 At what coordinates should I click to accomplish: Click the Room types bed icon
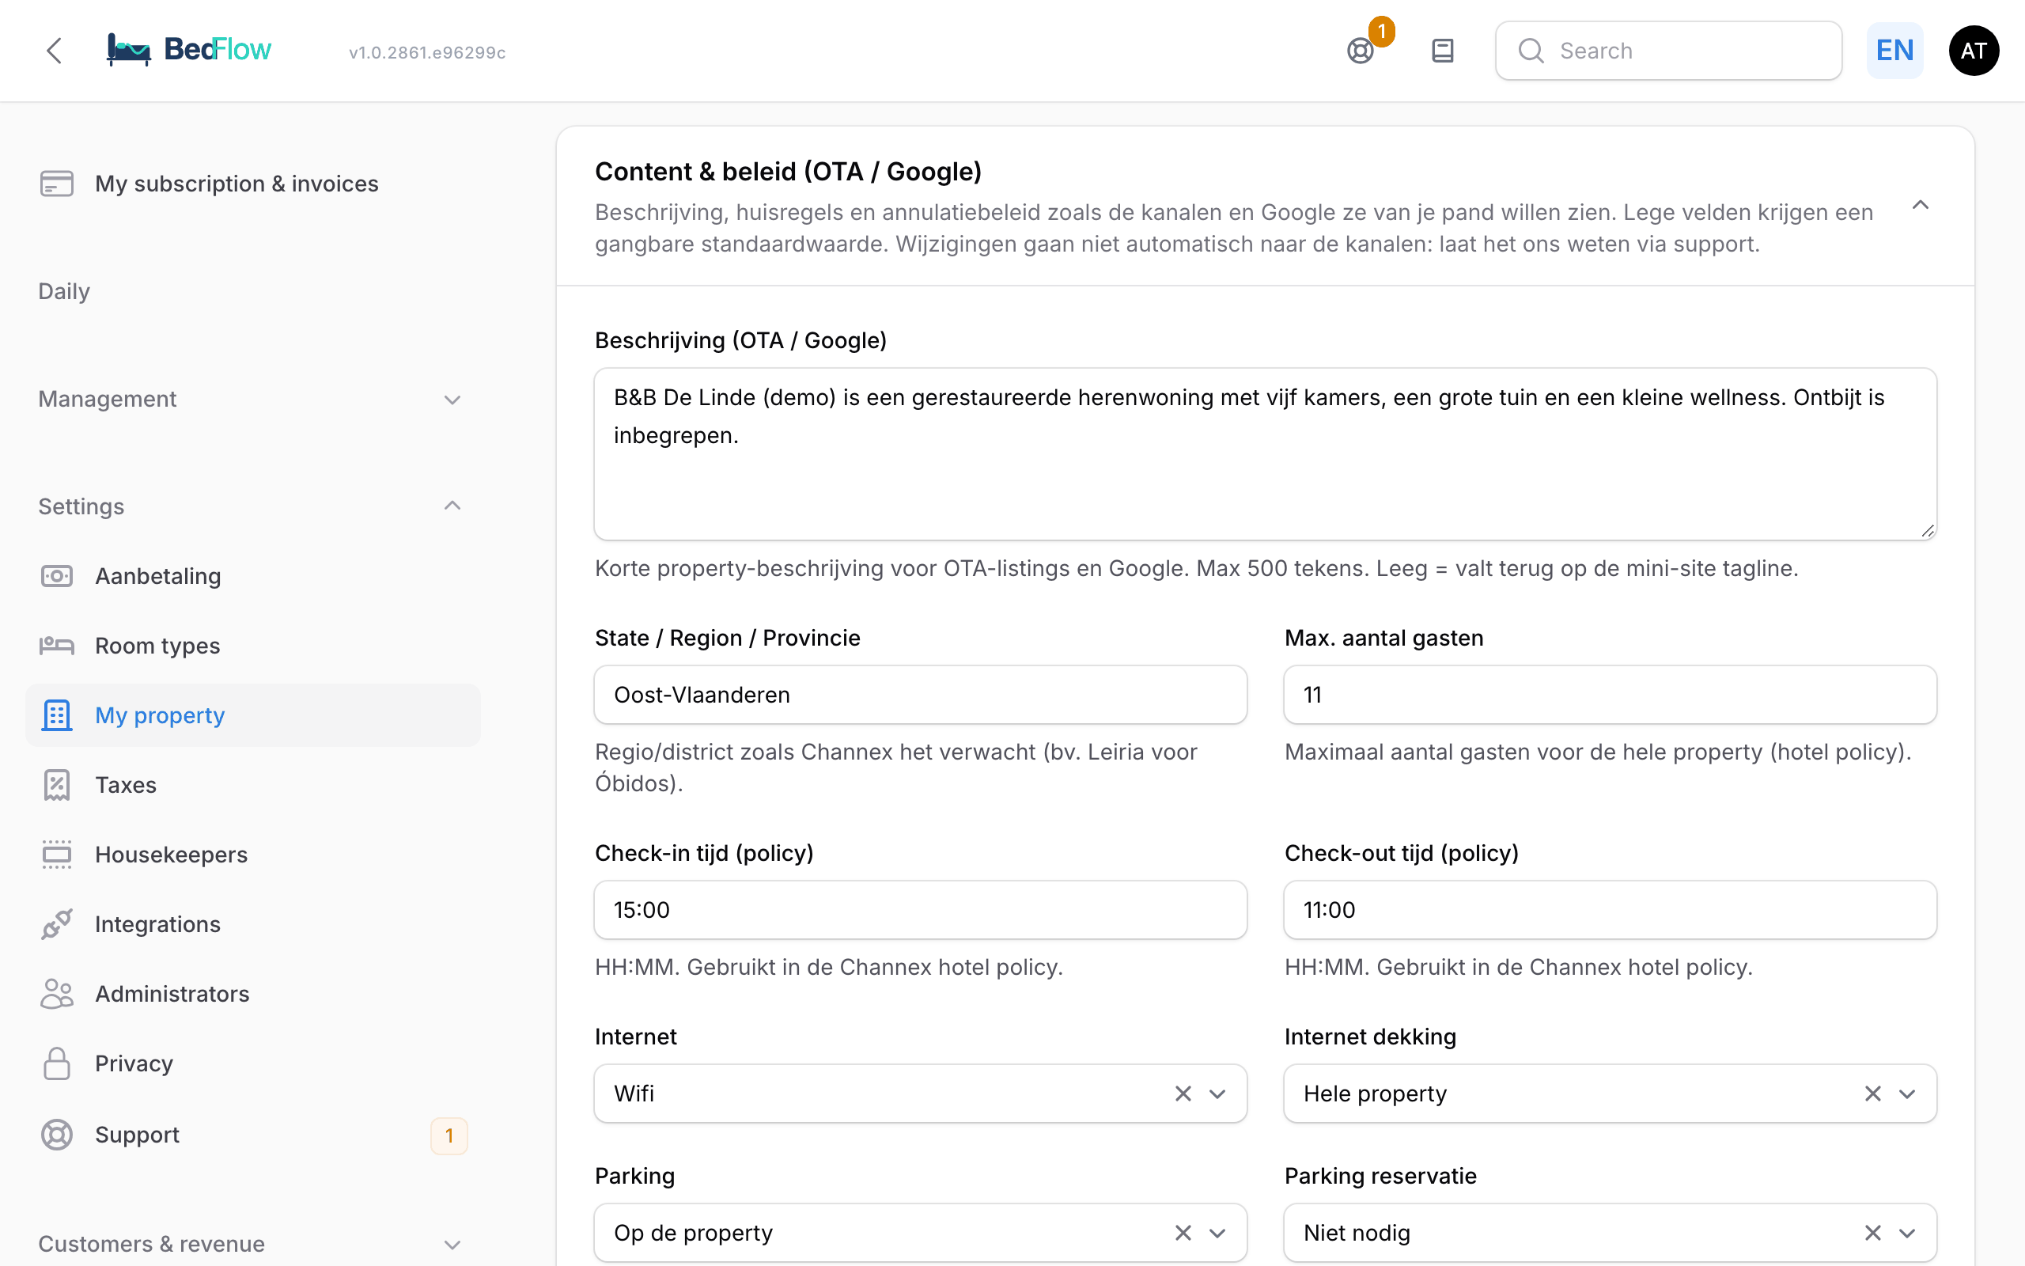click(57, 646)
